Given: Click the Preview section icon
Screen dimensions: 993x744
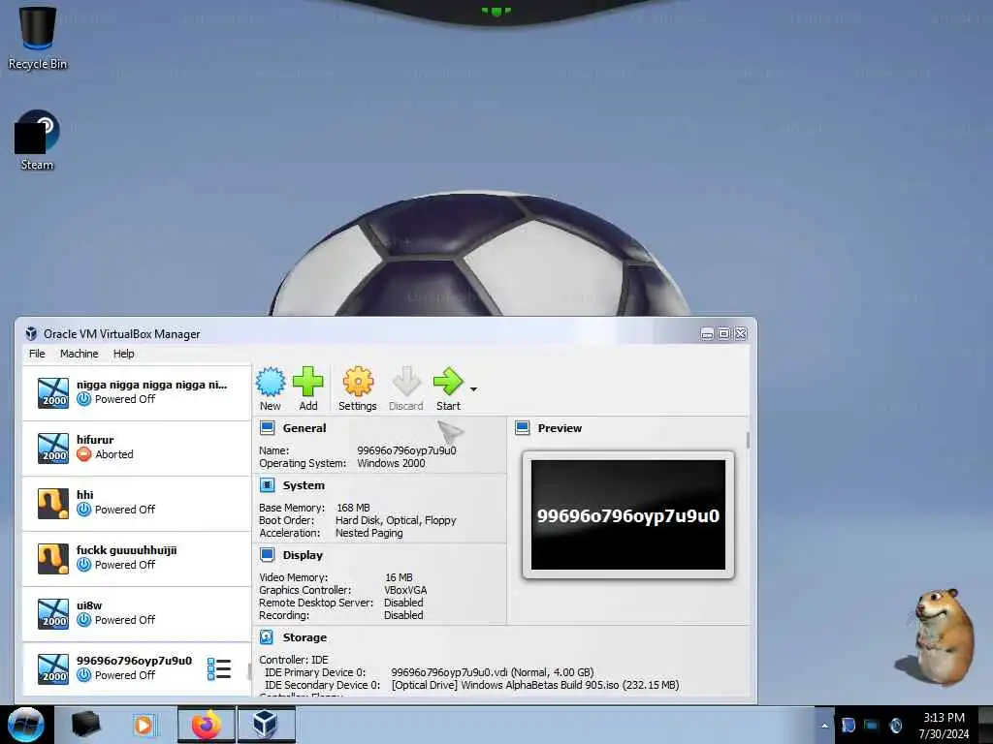Looking at the screenshot, I should click(523, 428).
